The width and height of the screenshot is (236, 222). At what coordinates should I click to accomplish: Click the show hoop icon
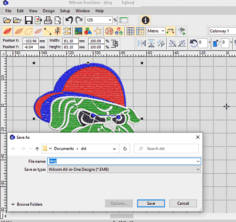click(x=109, y=31)
